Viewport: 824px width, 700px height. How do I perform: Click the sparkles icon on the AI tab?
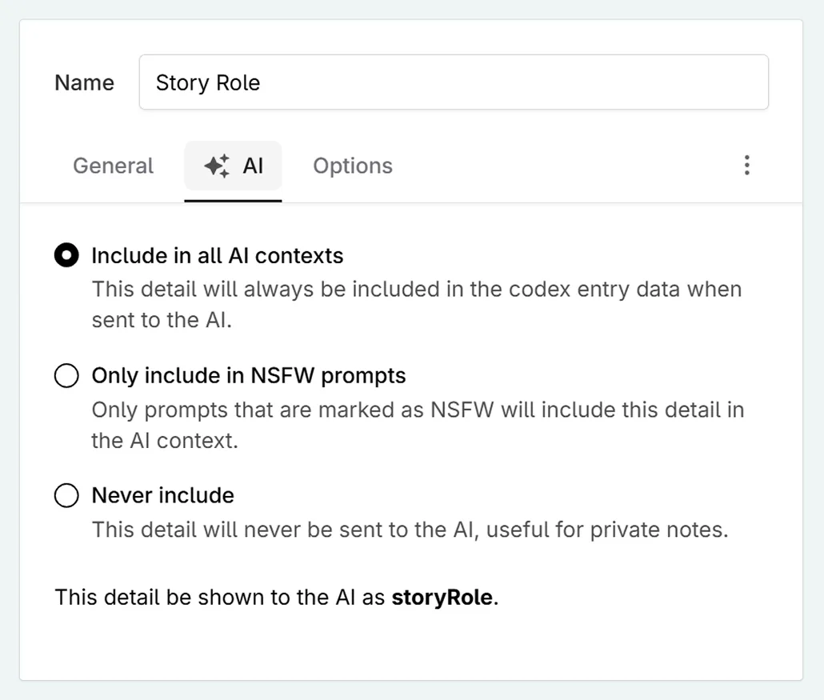pos(216,165)
